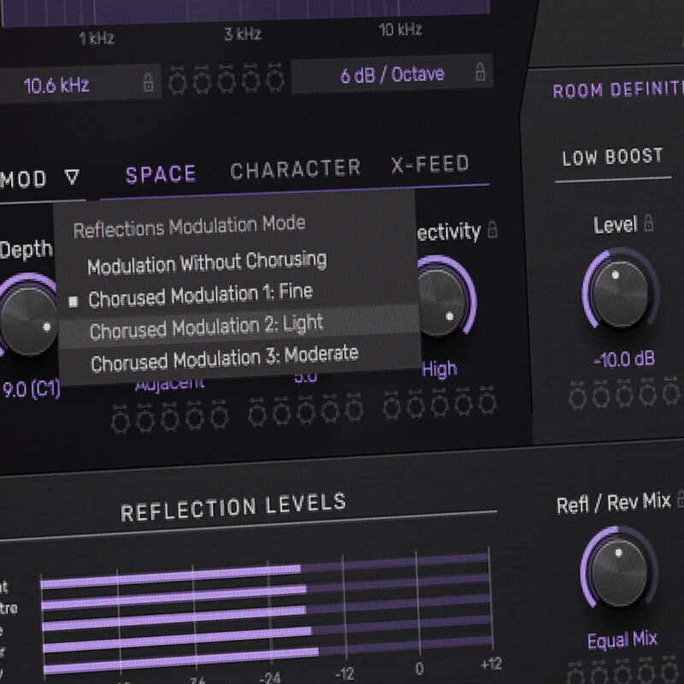
Task: Toggle the lock icon beside 6 dB / Octave
Action: click(x=481, y=72)
